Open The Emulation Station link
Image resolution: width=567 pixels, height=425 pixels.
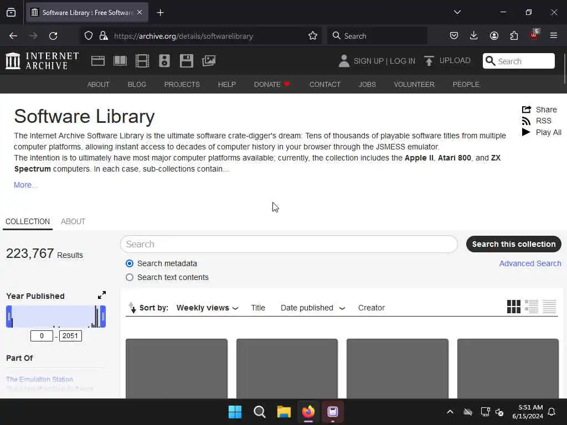click(39, 379)
